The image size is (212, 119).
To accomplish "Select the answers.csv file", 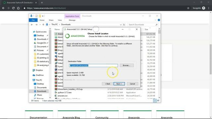I will (63, 96).
